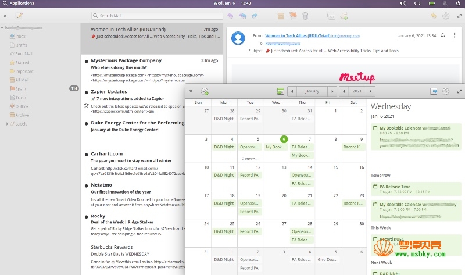Mark conversation with the flag icon
Screen dimensions: 465x275
coord(293,16)
